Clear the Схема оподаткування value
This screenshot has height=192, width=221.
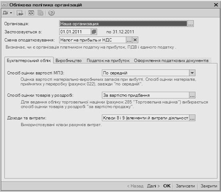click(135, 40)
